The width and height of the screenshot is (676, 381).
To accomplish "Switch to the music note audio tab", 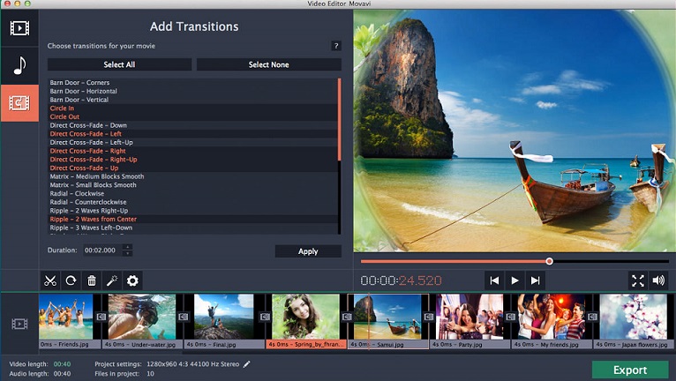I will (x=19, y=65).
